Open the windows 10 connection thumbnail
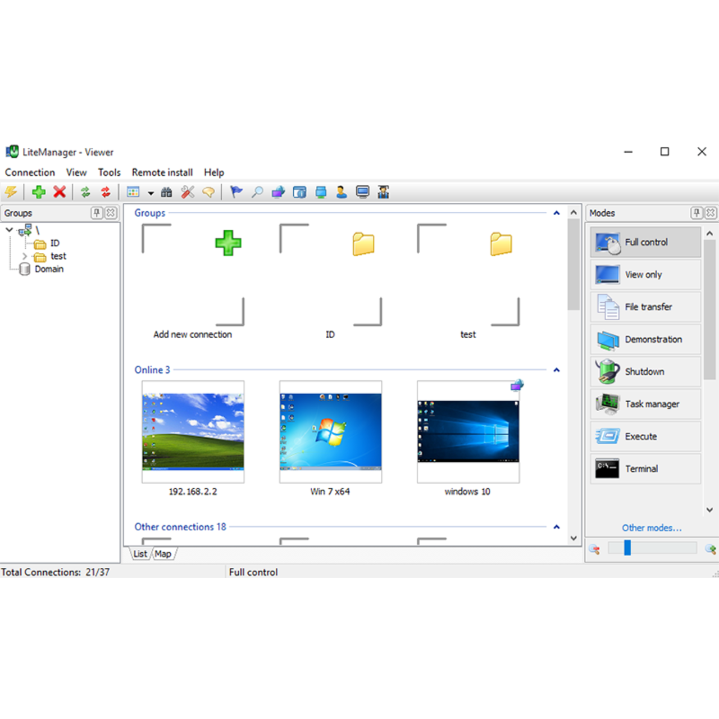This screenshot has height=719, width=719. [x=468, y=431]
